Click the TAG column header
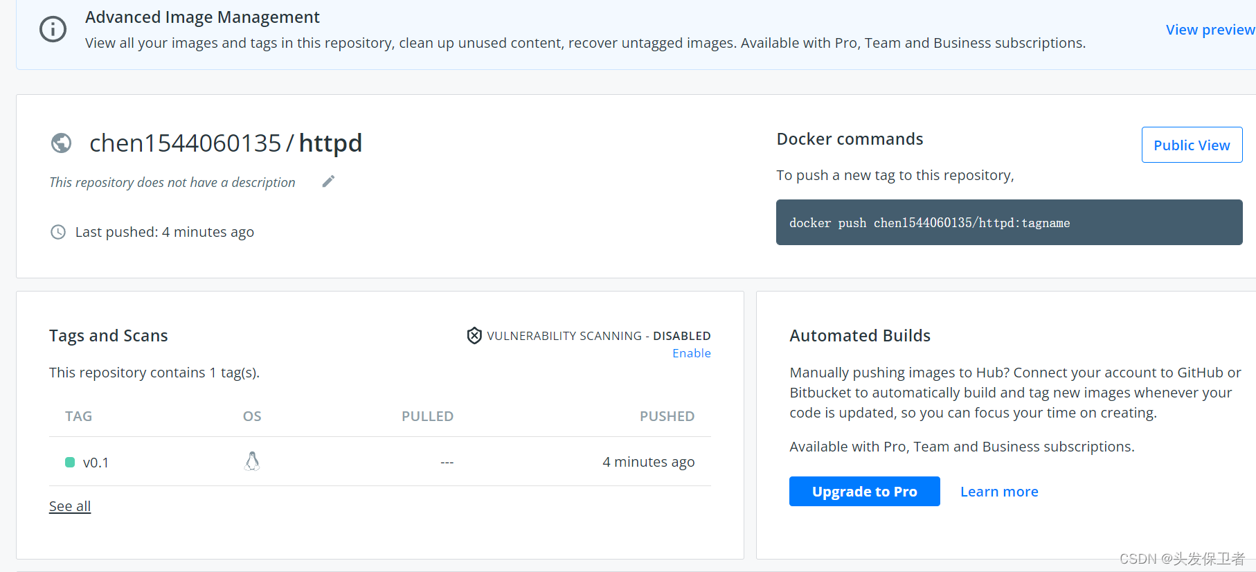1256x572 pixels. 78,416
